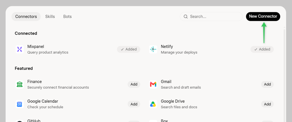
Task: Click the Google Calendar icon
Action: coord(20,104)
